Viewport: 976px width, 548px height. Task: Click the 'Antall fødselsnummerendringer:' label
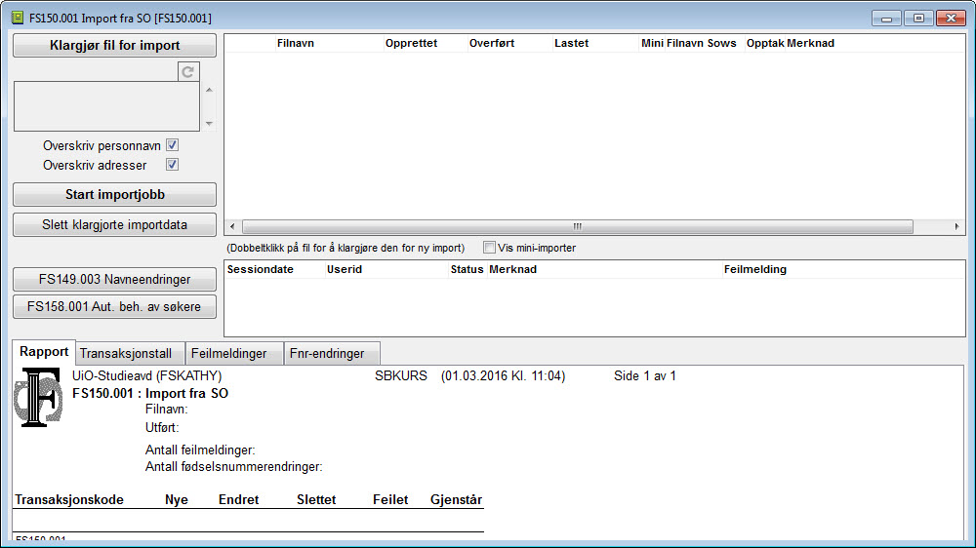(x=233, y=466)
